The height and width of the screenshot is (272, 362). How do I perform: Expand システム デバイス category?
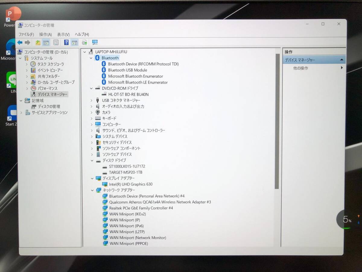coord(92,136)
